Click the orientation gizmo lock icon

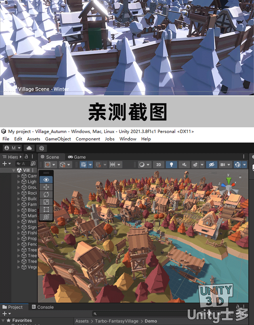[x=240, y=177]
